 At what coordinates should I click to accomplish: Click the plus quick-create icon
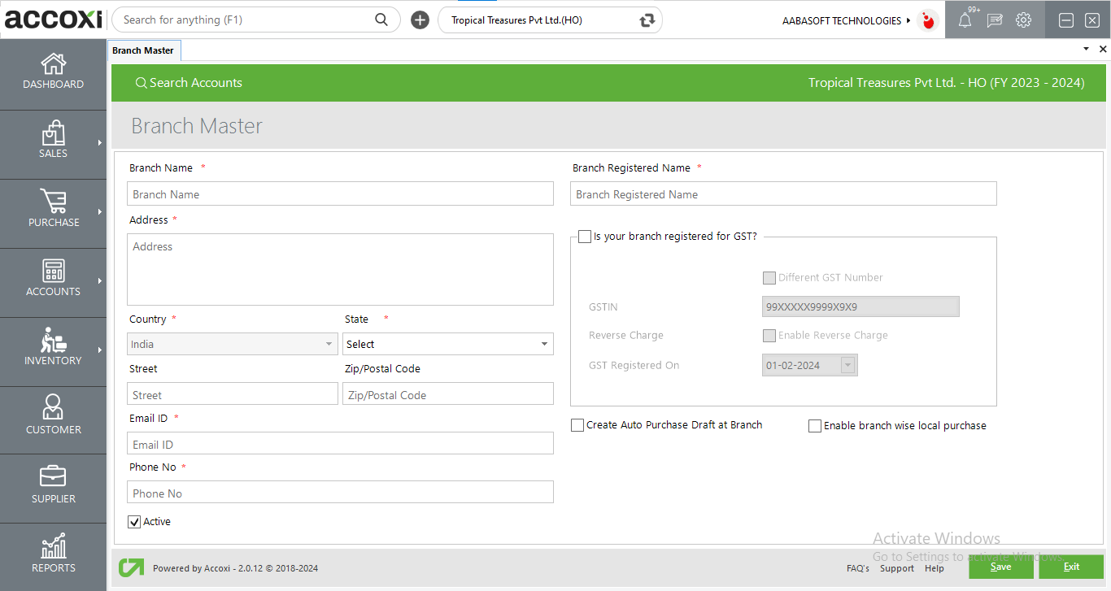tap(420, 20)
